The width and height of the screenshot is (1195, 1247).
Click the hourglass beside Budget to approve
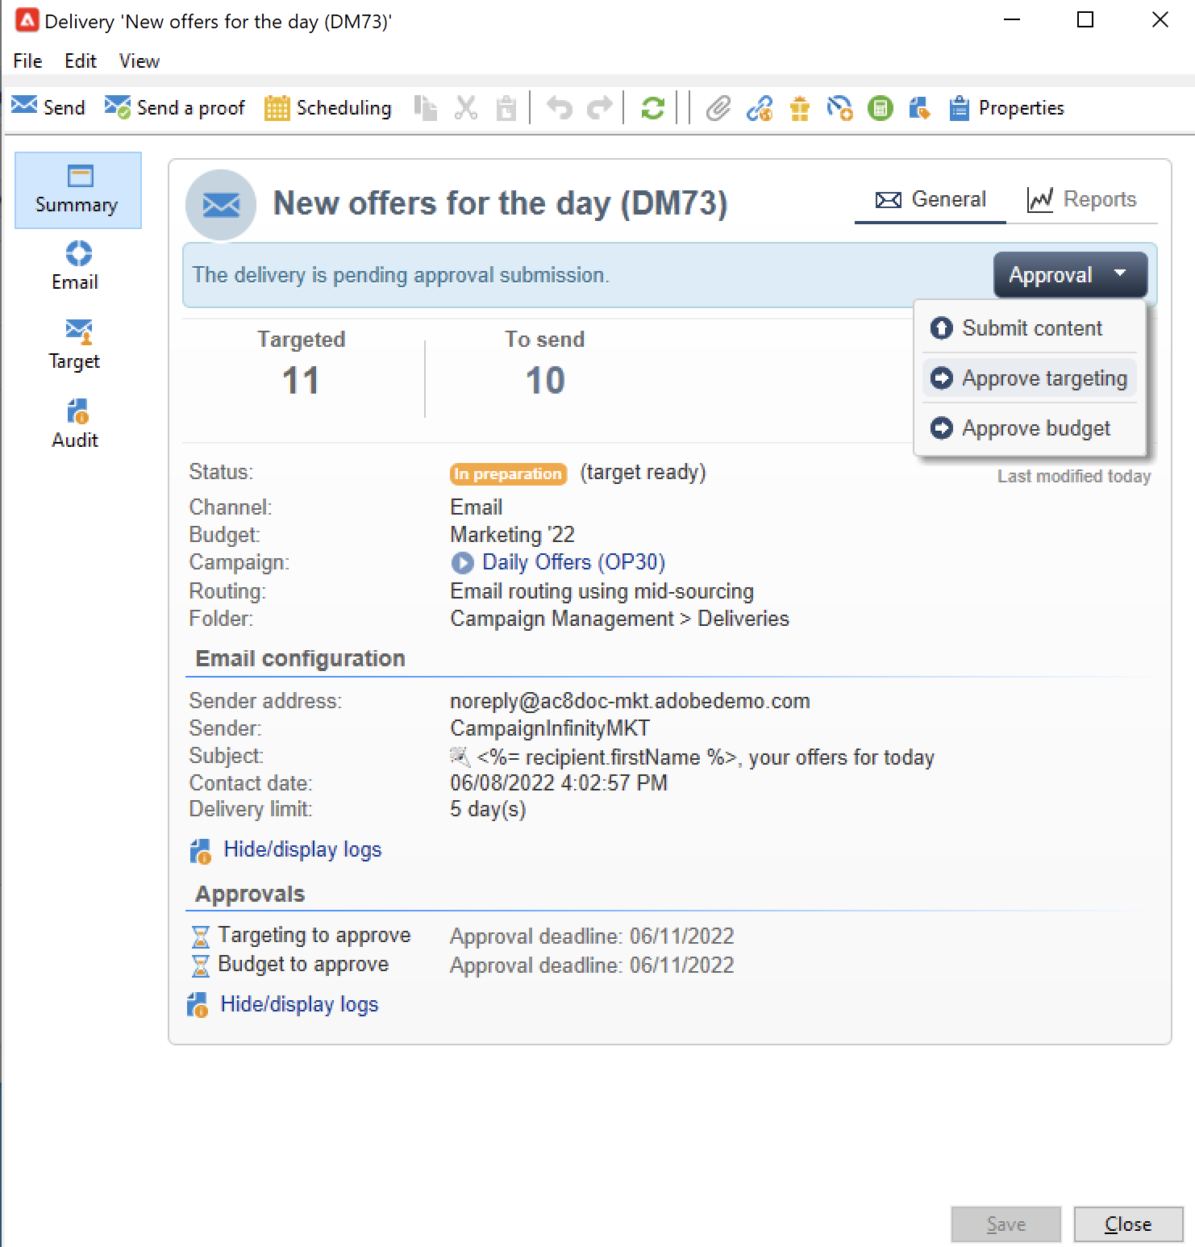[200, 965]
